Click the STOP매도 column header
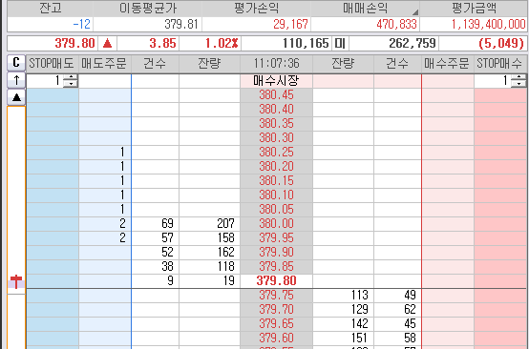This screenshot has width=529, height=349. click(x=52, y=63)
